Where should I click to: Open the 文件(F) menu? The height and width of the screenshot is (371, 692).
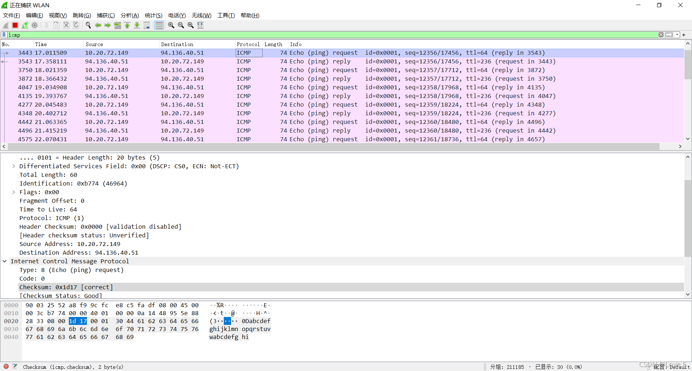click(x=12, y=15)
